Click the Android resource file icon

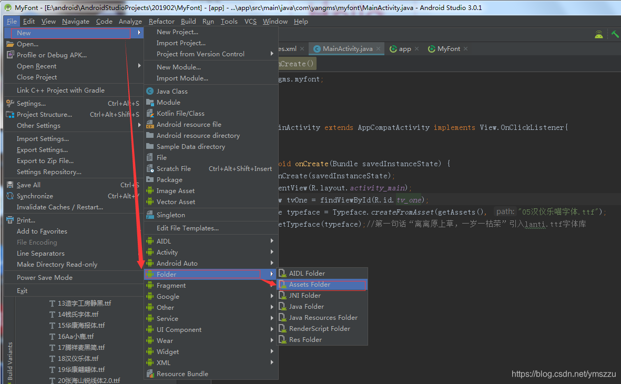pyautogui.click(x=150, y=125)
